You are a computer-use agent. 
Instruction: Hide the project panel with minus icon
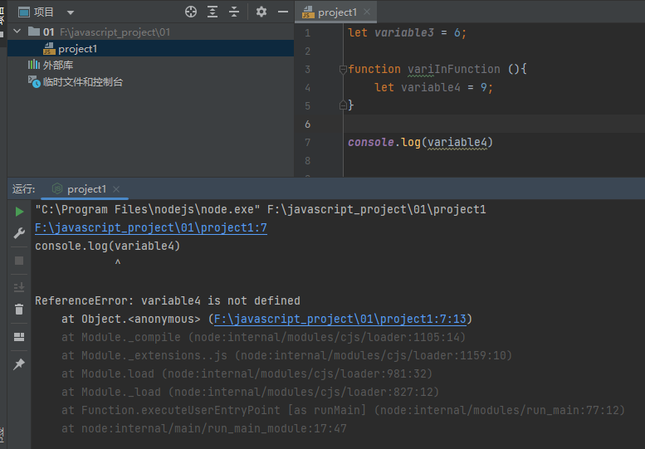click(283, 12)
